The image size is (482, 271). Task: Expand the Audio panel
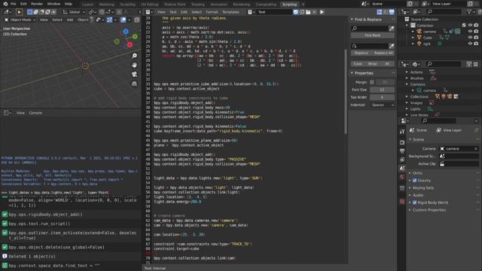point(418,195)
